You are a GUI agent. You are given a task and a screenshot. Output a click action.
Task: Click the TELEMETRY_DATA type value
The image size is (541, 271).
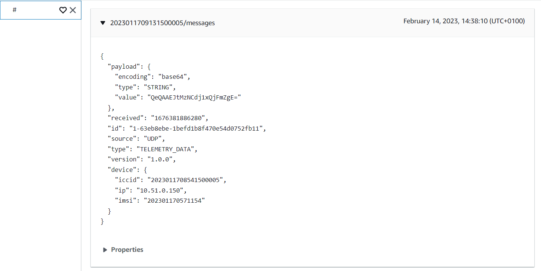pos(166,149)
